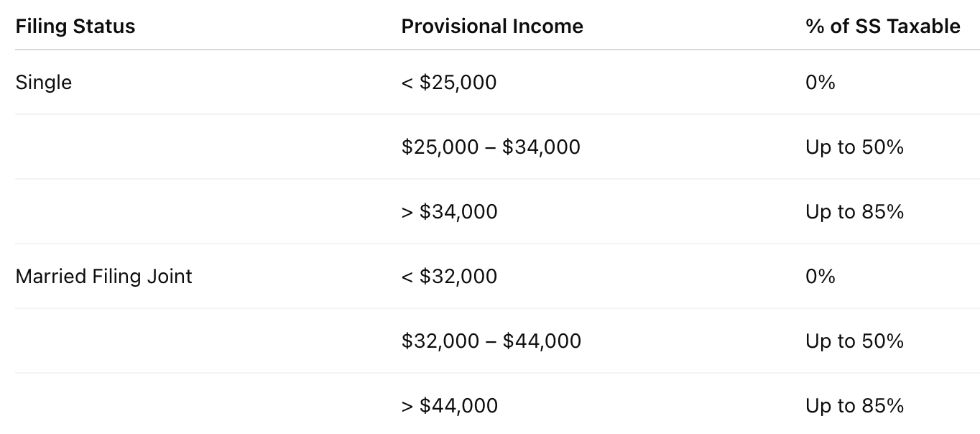Select the Single filing status cell
Viewport: 980px width, 434px height.
44,83
